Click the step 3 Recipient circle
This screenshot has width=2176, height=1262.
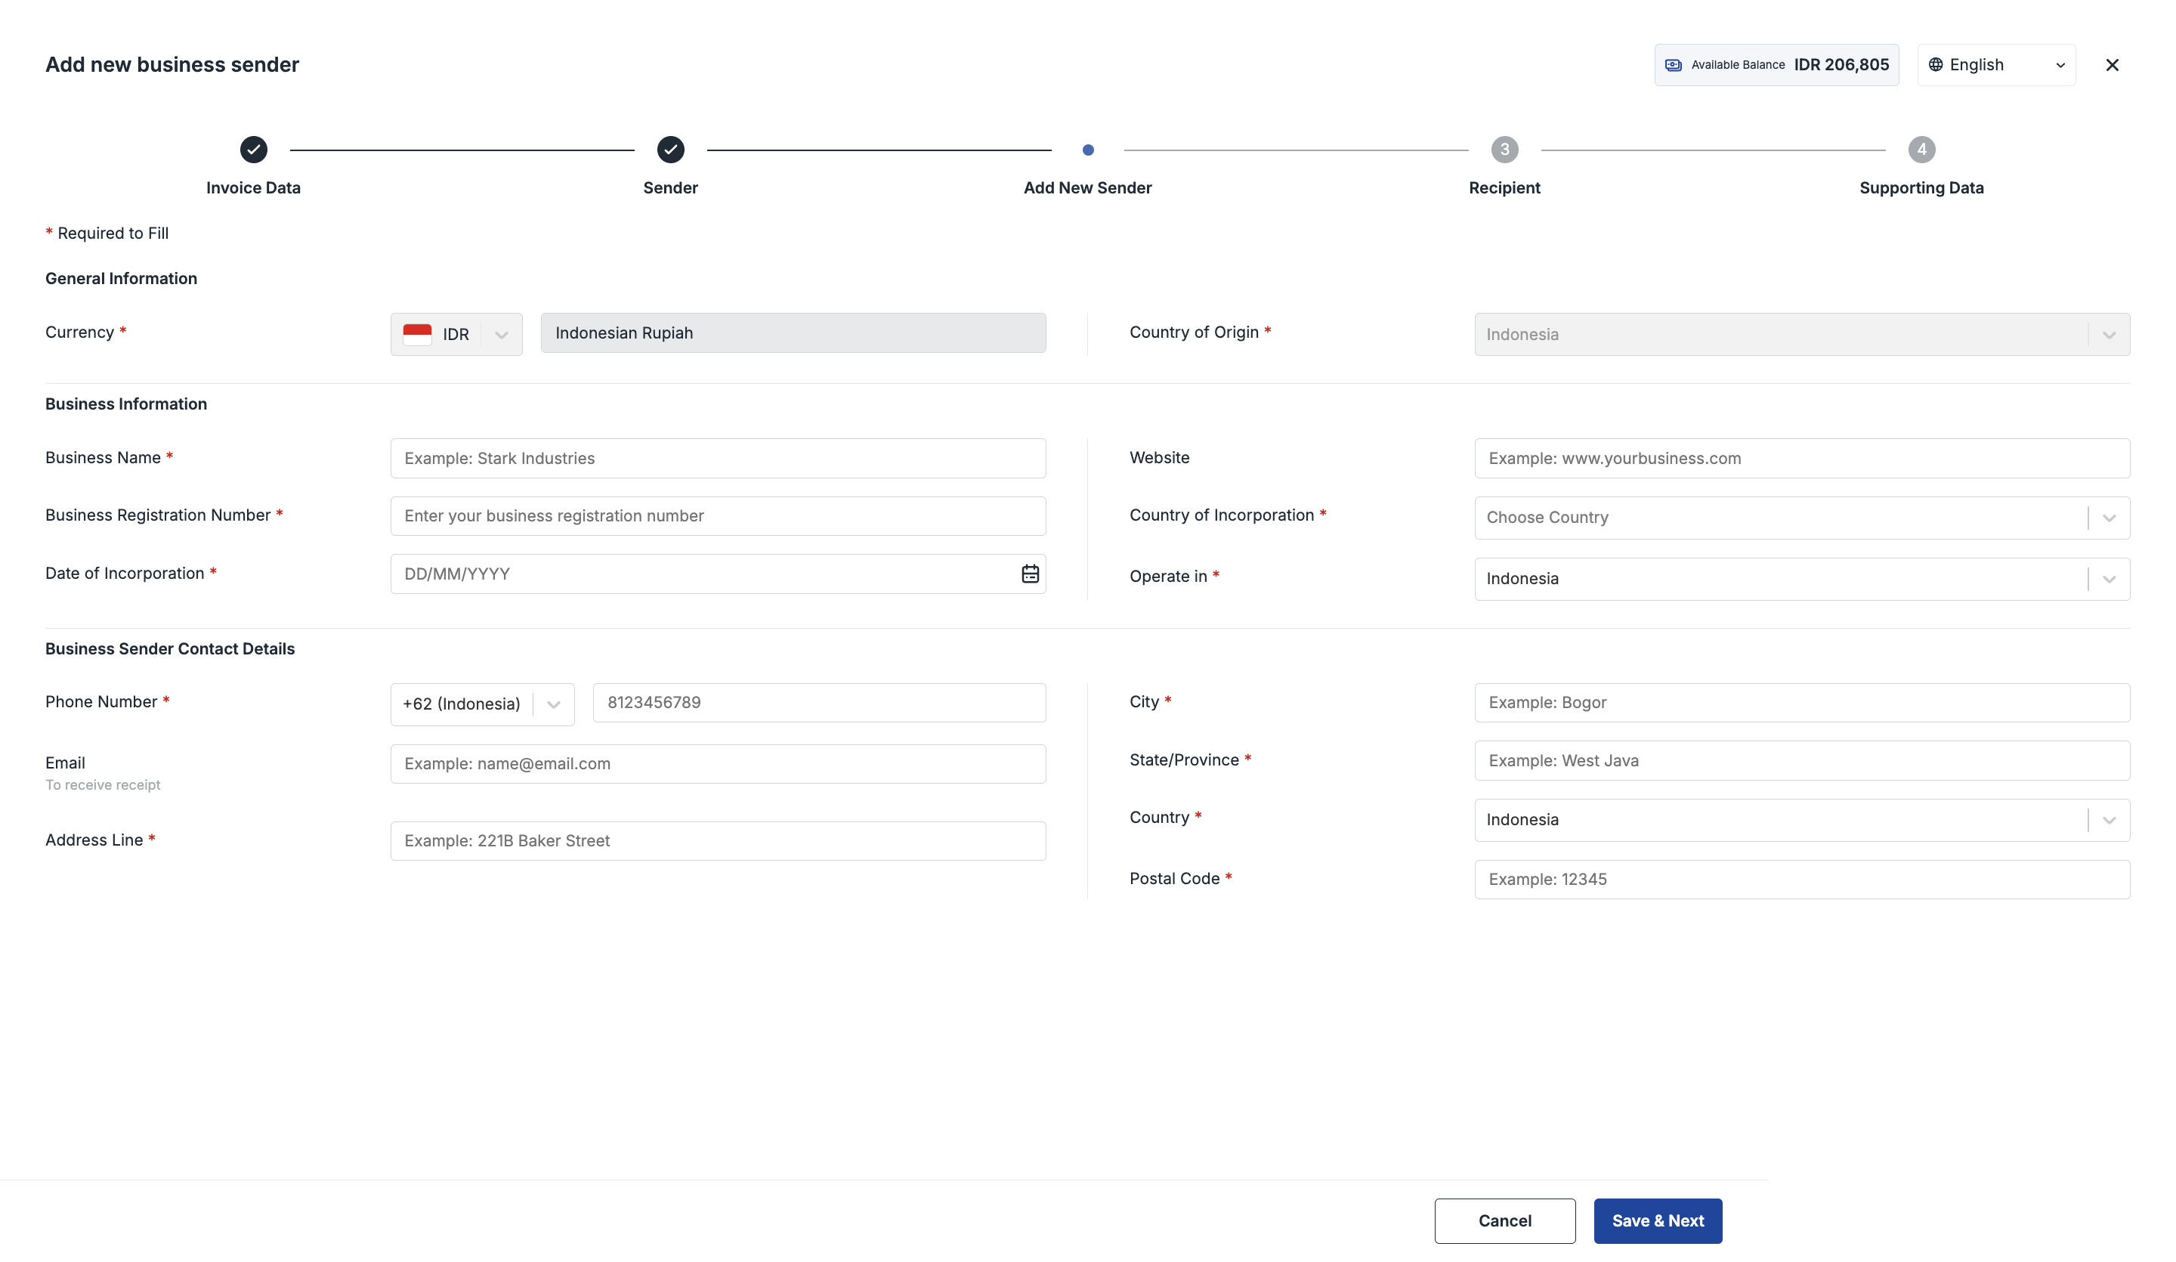[x=1504, y=150]
